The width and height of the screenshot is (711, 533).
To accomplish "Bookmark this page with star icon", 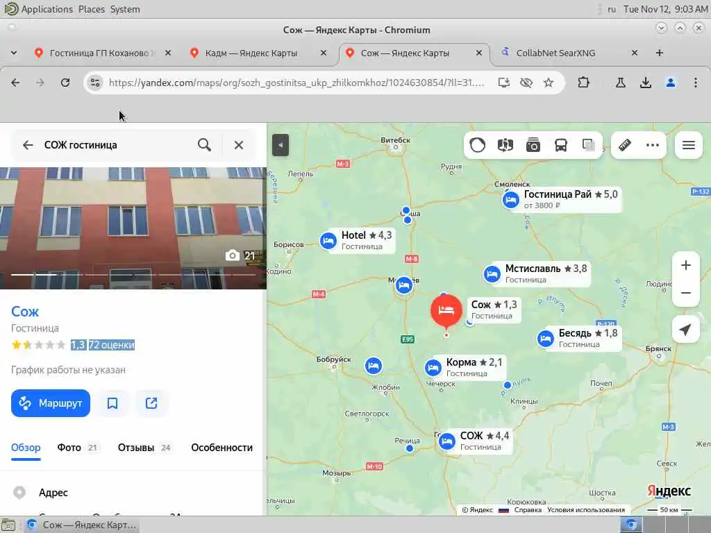I will pos(549,83).
